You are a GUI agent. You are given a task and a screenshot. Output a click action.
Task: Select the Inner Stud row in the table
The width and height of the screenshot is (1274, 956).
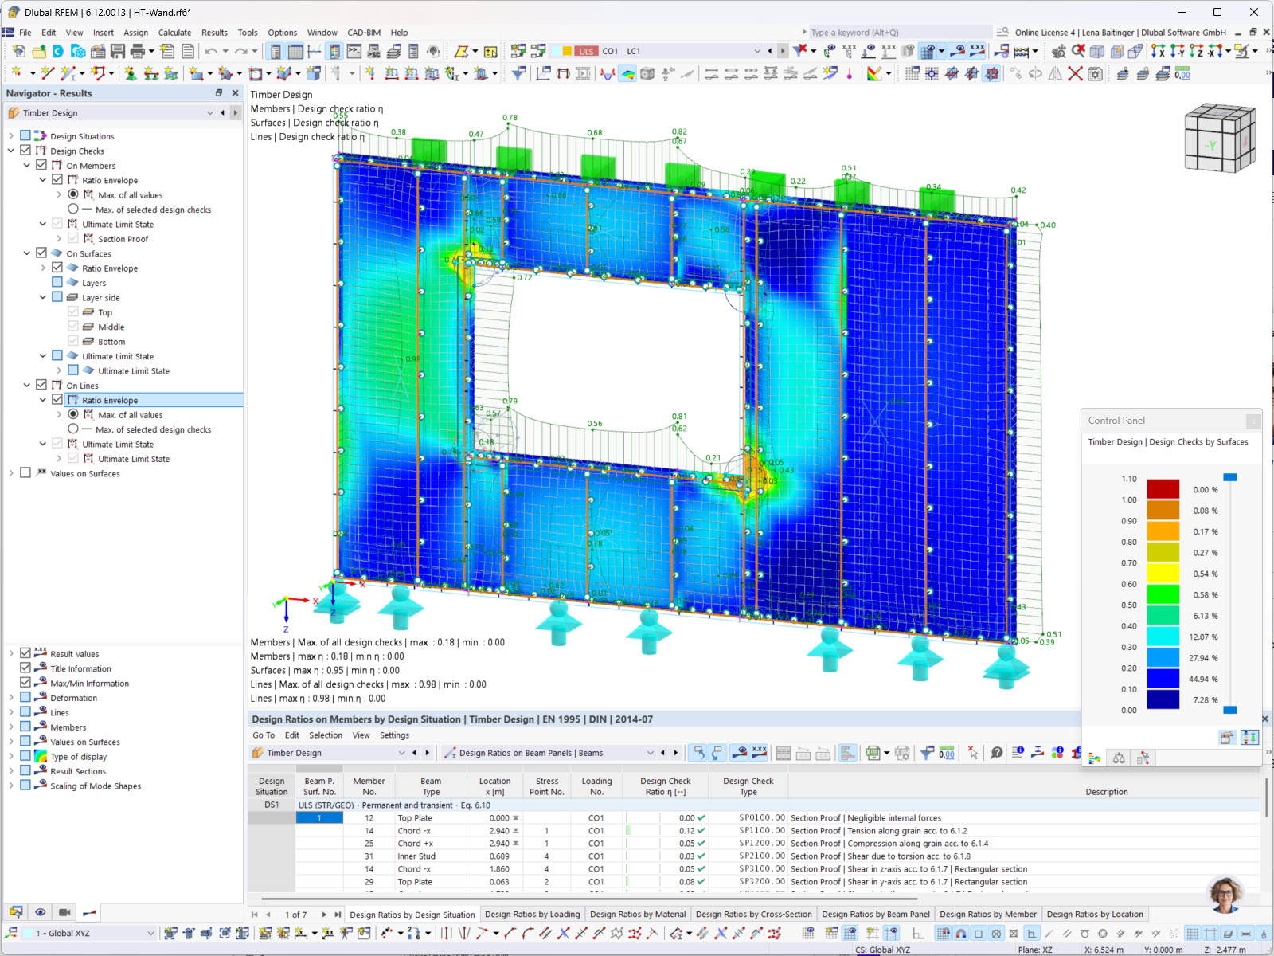415,856
